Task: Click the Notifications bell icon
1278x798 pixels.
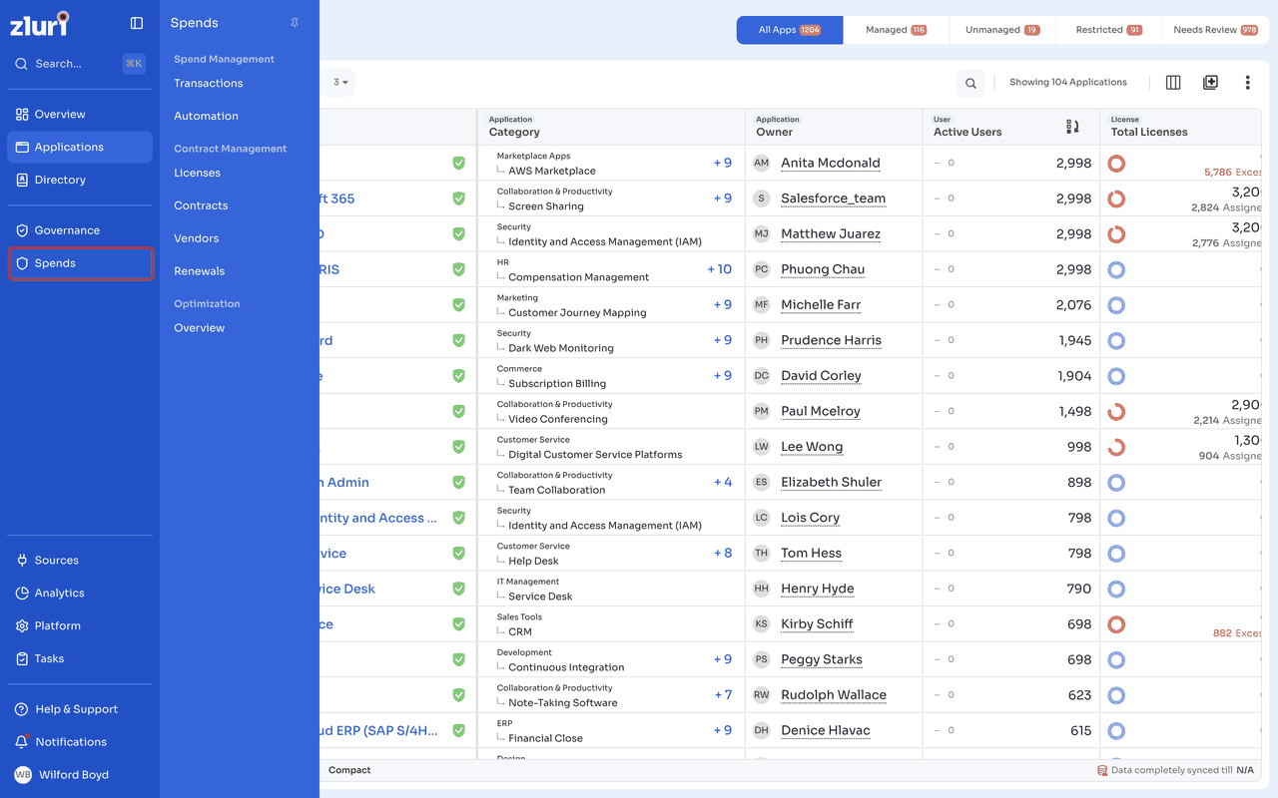Action: coord(22,742)
